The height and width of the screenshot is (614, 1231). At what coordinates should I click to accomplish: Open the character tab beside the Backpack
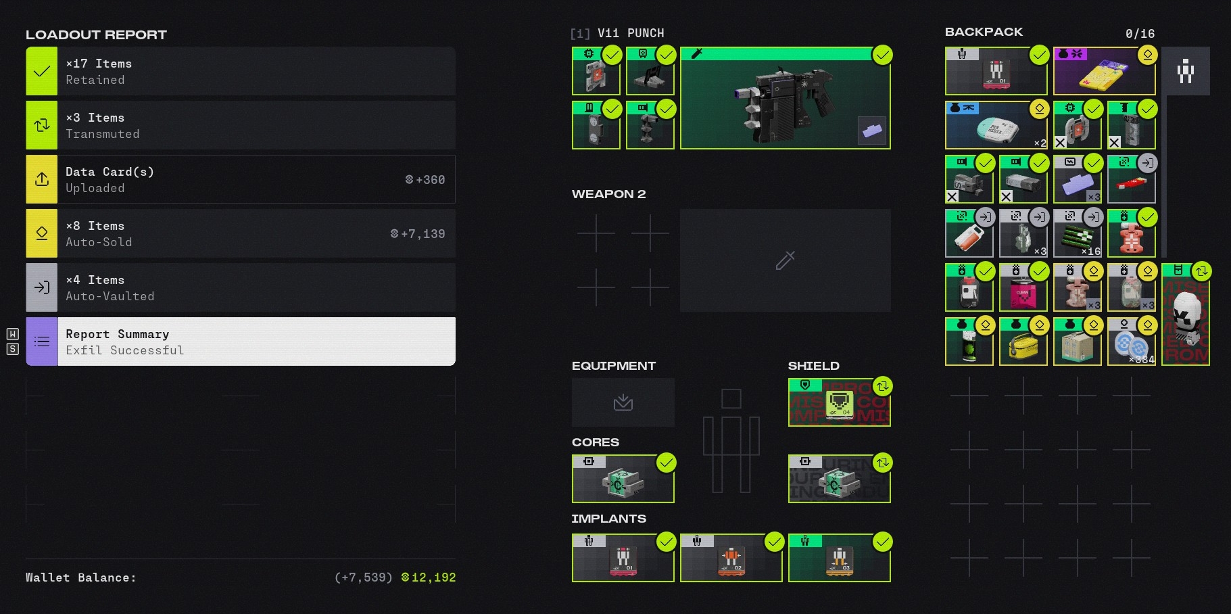[1186, 71]
